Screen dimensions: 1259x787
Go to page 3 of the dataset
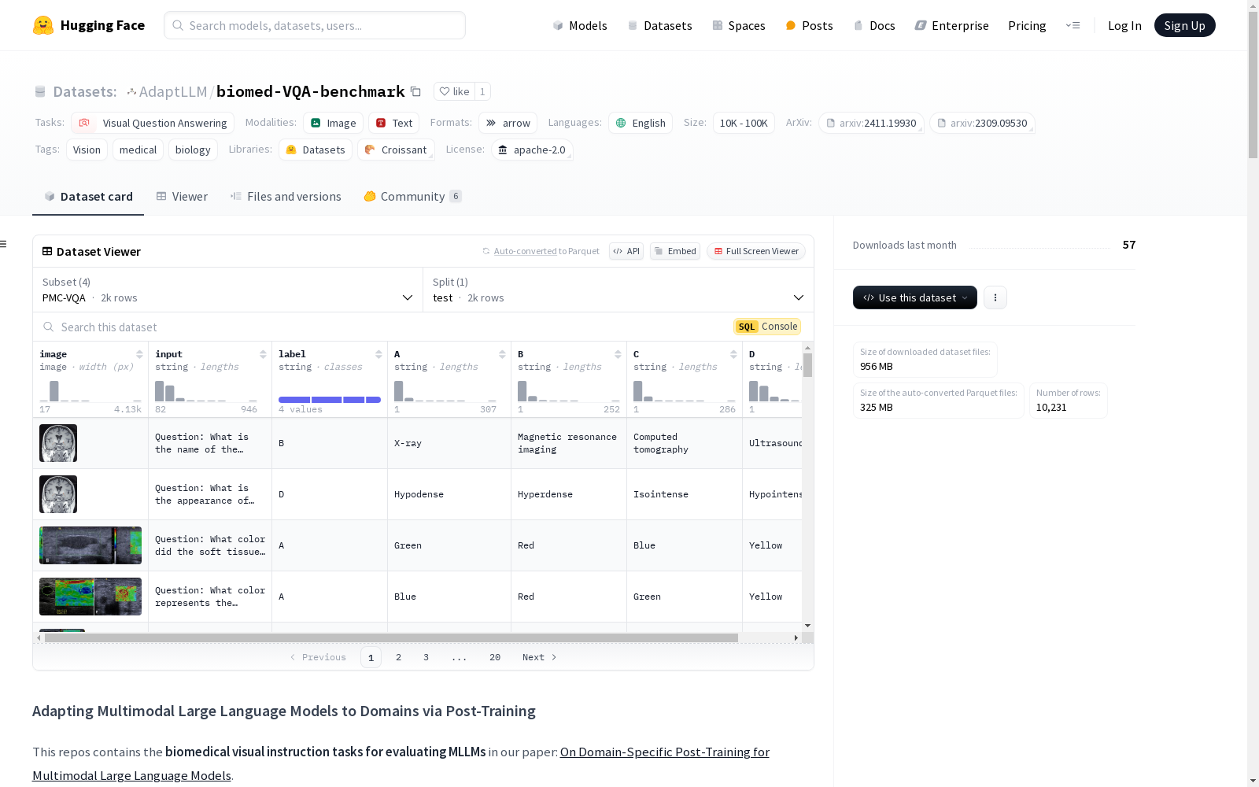point(426,657)
